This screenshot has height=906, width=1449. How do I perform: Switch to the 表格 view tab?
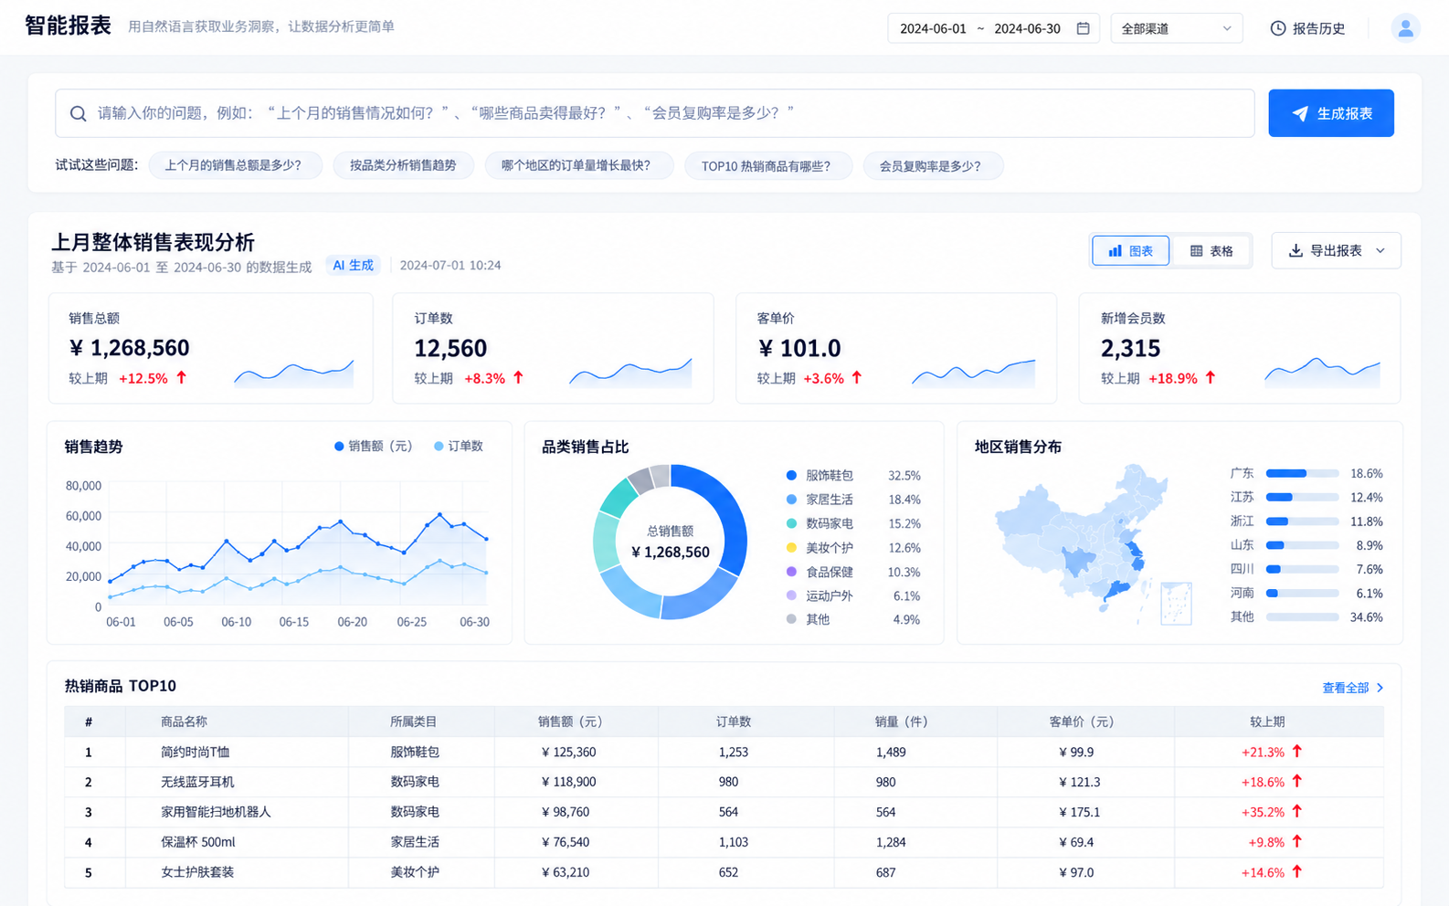coord(1211,250)
